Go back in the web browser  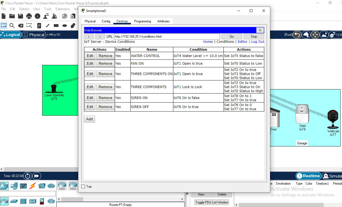(x=89, y=36)
